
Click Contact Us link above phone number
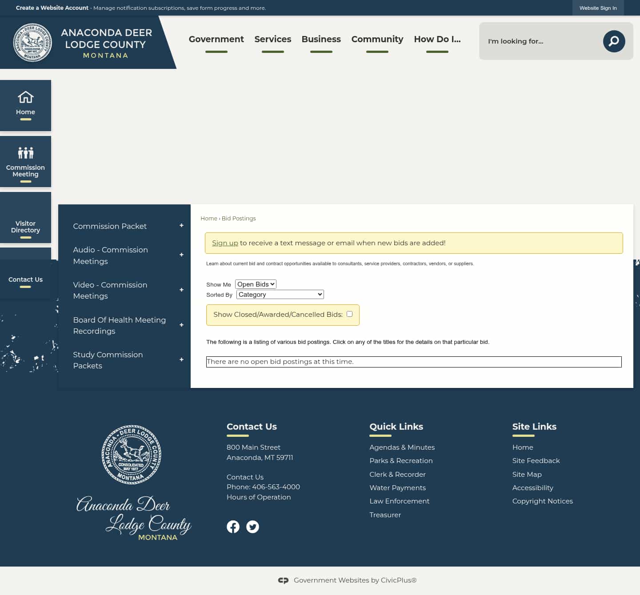[245, 477]
